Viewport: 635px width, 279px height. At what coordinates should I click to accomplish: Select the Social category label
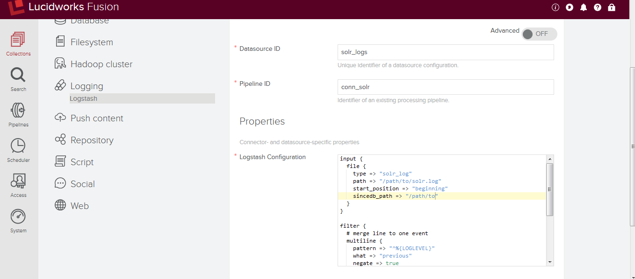click(x=83, y=184)
